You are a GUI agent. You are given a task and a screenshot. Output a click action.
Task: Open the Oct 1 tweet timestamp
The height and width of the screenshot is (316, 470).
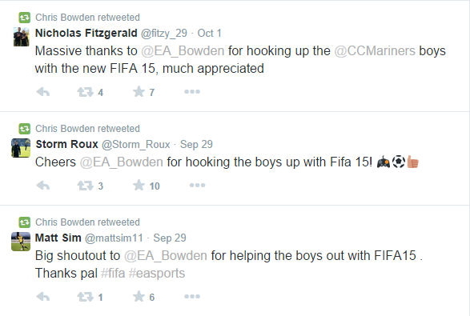click(x=209, y=33)
